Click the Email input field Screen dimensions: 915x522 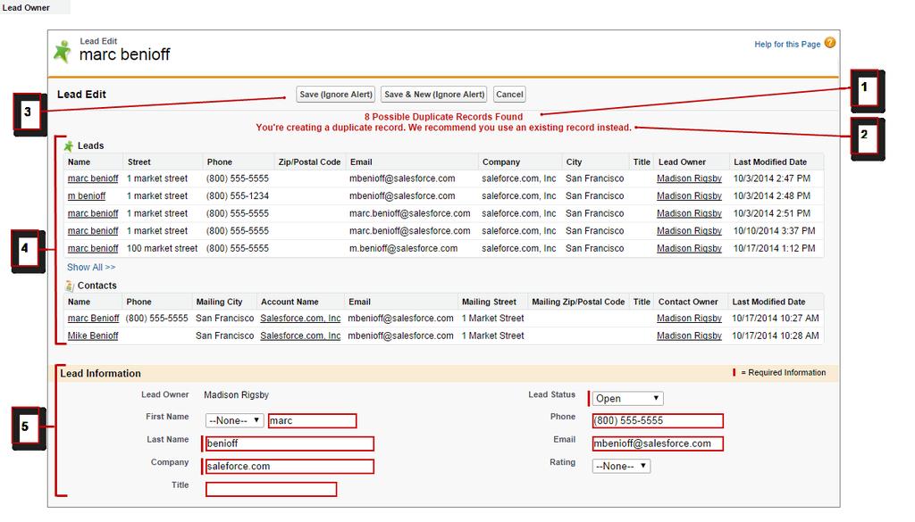pyautogui.click(x=658, y=443)
